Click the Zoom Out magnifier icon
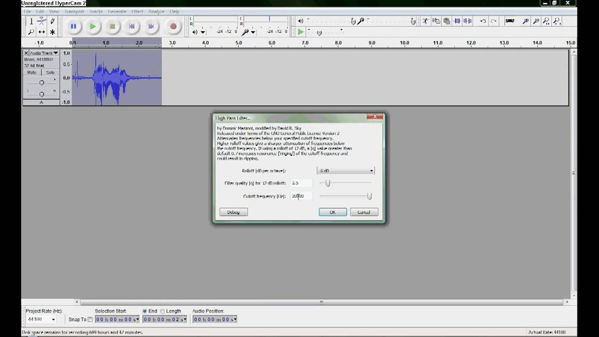 pyautogui.click(x=536, y=21)
